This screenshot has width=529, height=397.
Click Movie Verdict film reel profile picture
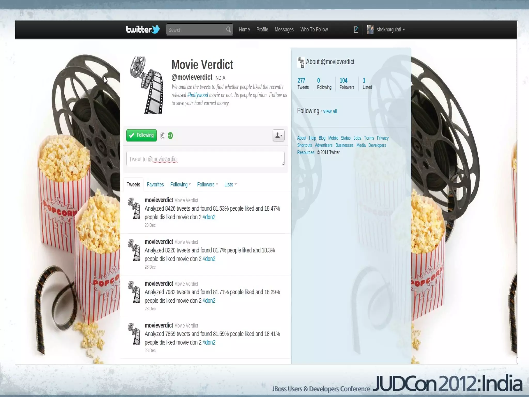click(x=146, y=85)
